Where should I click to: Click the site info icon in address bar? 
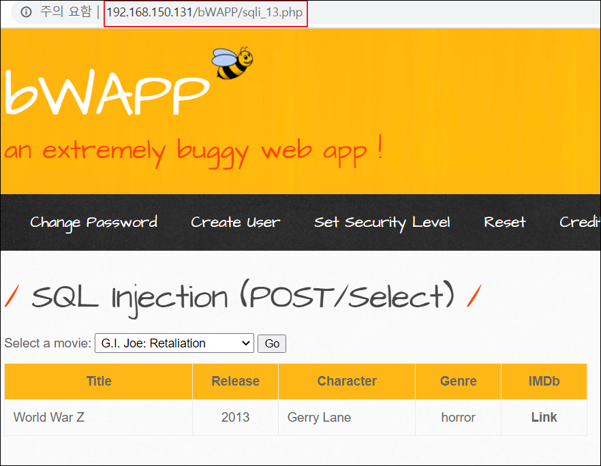pos(26,12)
